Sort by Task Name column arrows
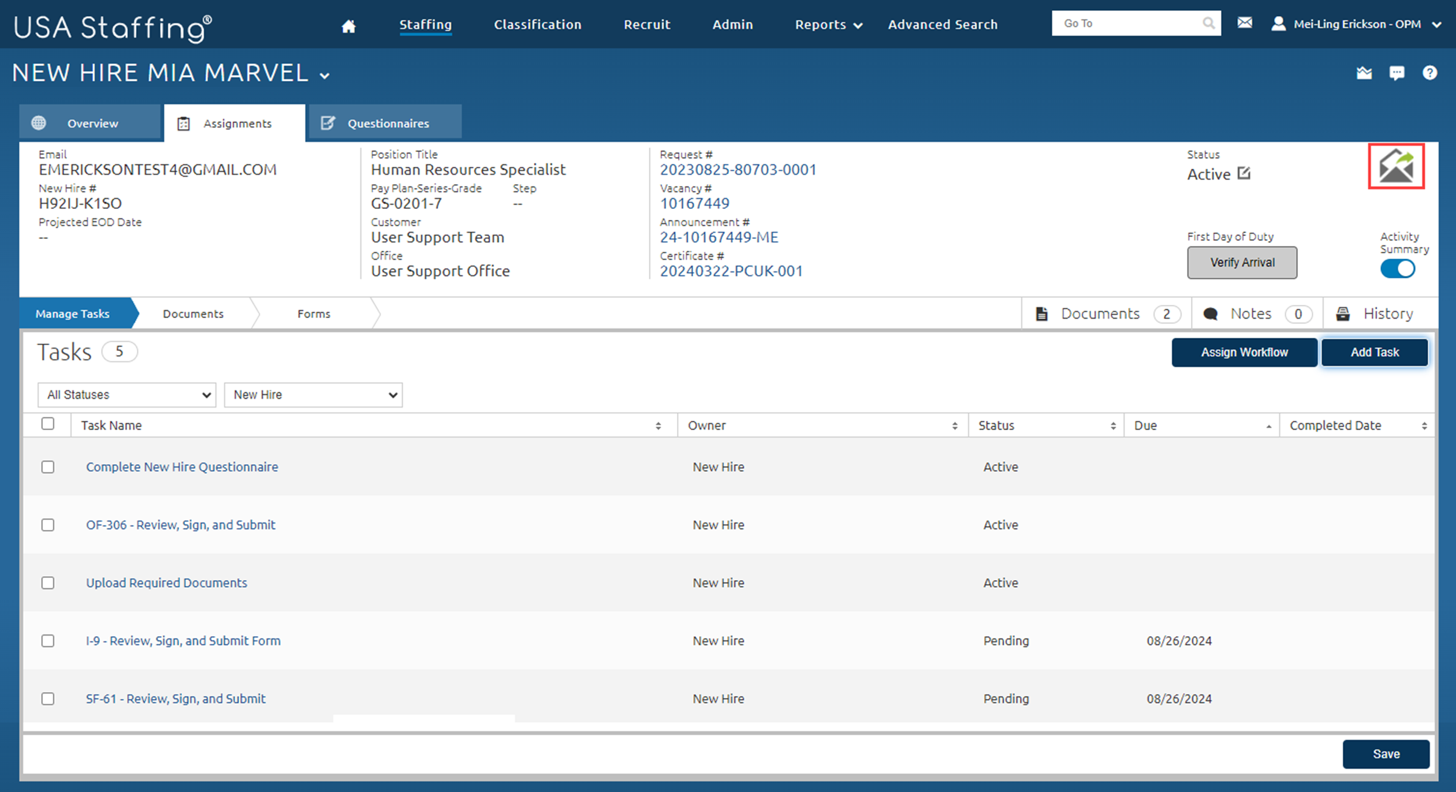The image size is (1456, 792). pos(658,426)
